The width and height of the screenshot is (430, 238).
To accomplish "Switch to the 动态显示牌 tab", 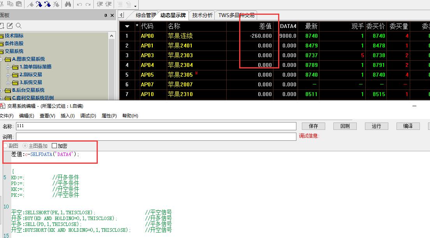I will (173, 15).
